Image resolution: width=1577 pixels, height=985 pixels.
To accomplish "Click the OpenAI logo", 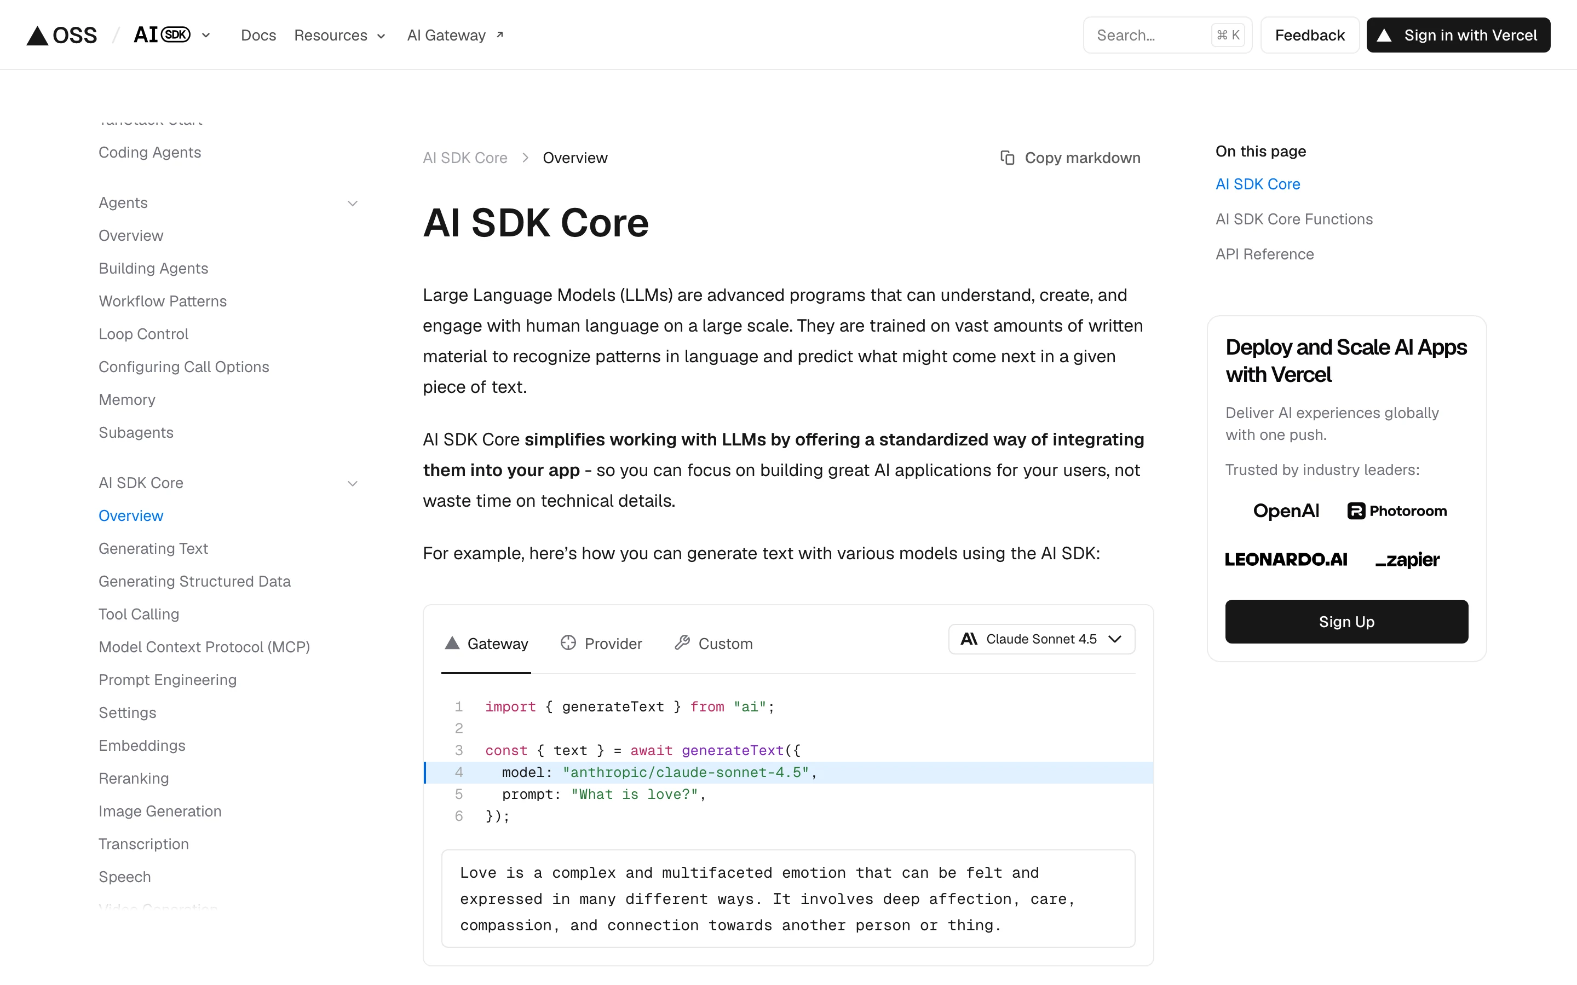I will [1285, 511].
